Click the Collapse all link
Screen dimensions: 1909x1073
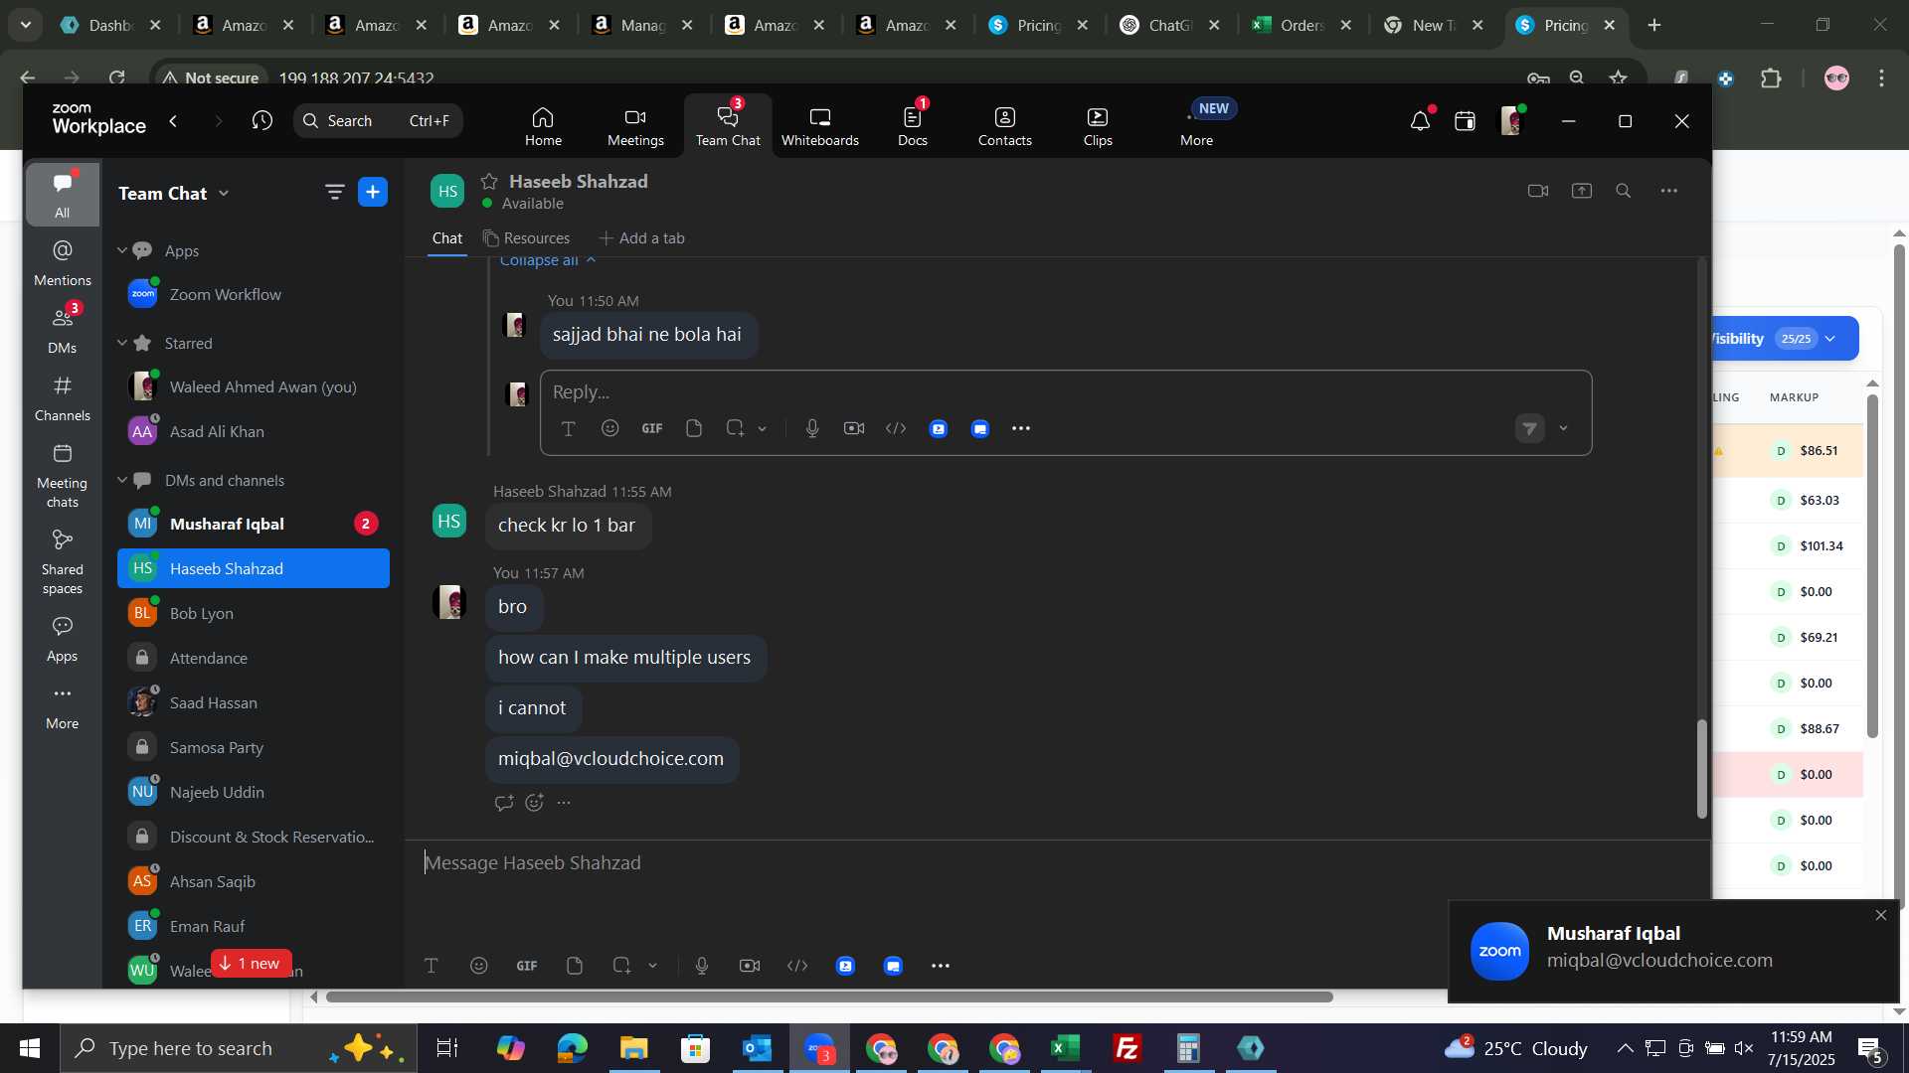pyautogui.click(x=548, y=260)
